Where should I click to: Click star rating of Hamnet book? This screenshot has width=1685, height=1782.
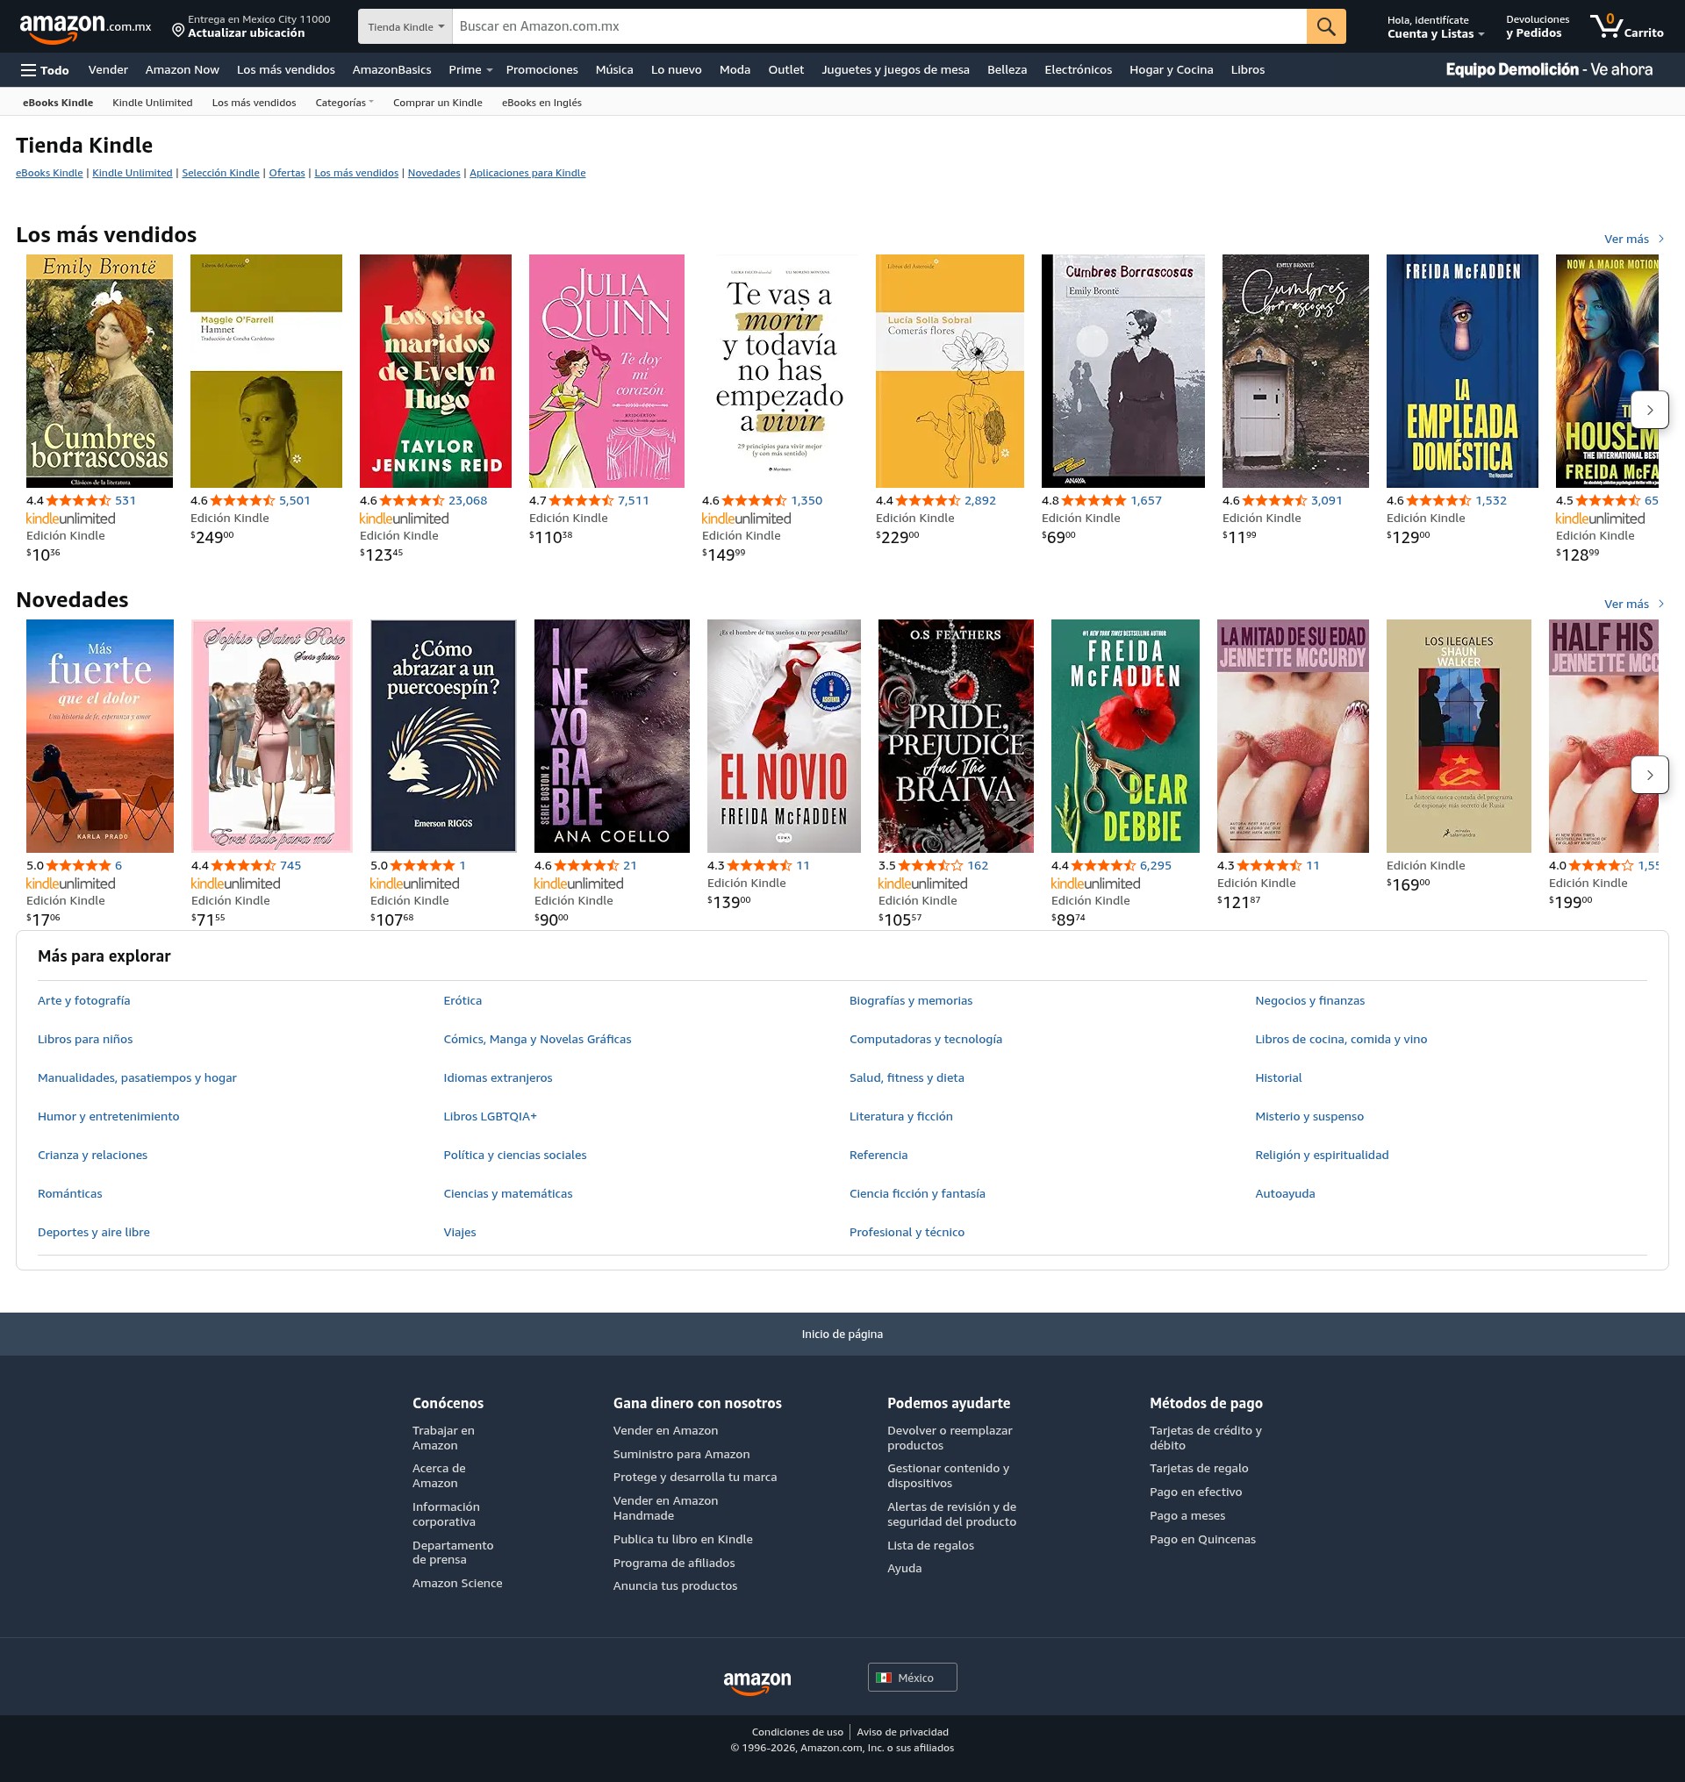point(242,500)
